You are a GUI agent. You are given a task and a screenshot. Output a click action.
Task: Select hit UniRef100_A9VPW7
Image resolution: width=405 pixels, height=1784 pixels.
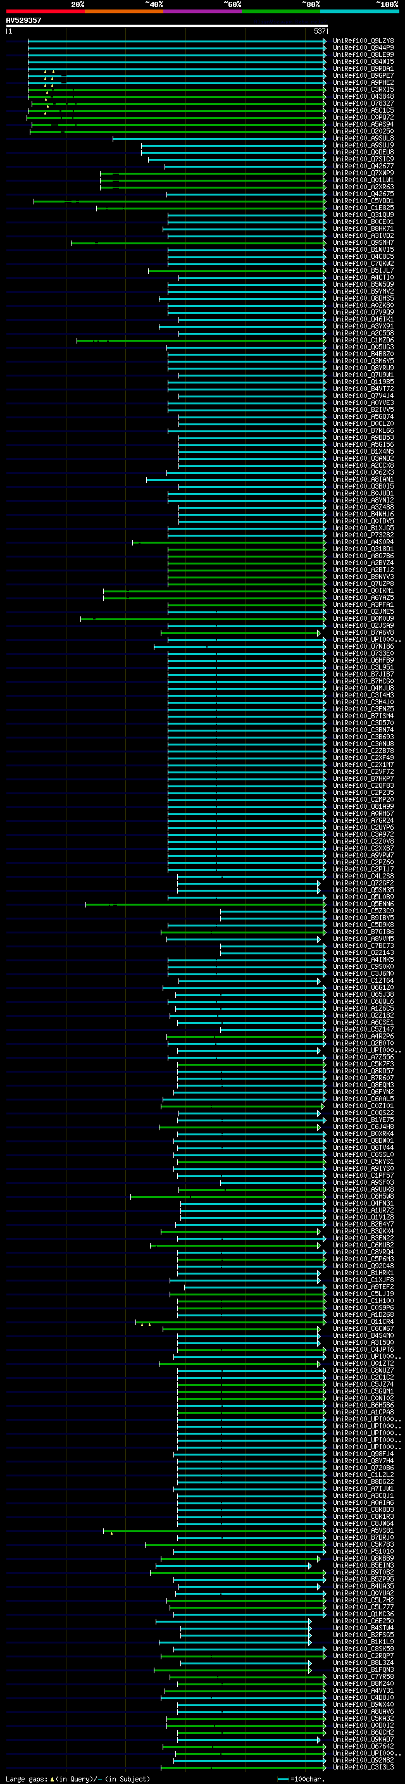pyautogui.click(x=363, y=856)
